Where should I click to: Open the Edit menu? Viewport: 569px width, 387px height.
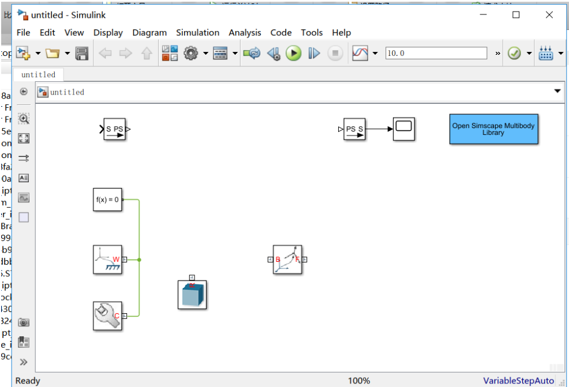(x=47, y=33)
